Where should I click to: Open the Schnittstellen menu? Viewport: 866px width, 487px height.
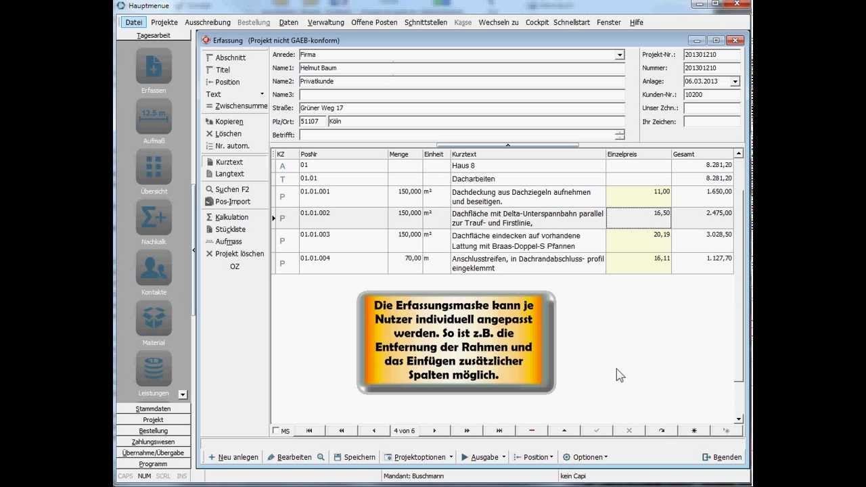pos(426,22)
